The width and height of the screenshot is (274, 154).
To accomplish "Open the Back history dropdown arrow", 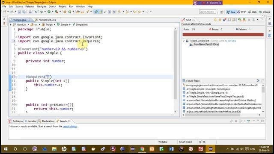I will (143, 12).
